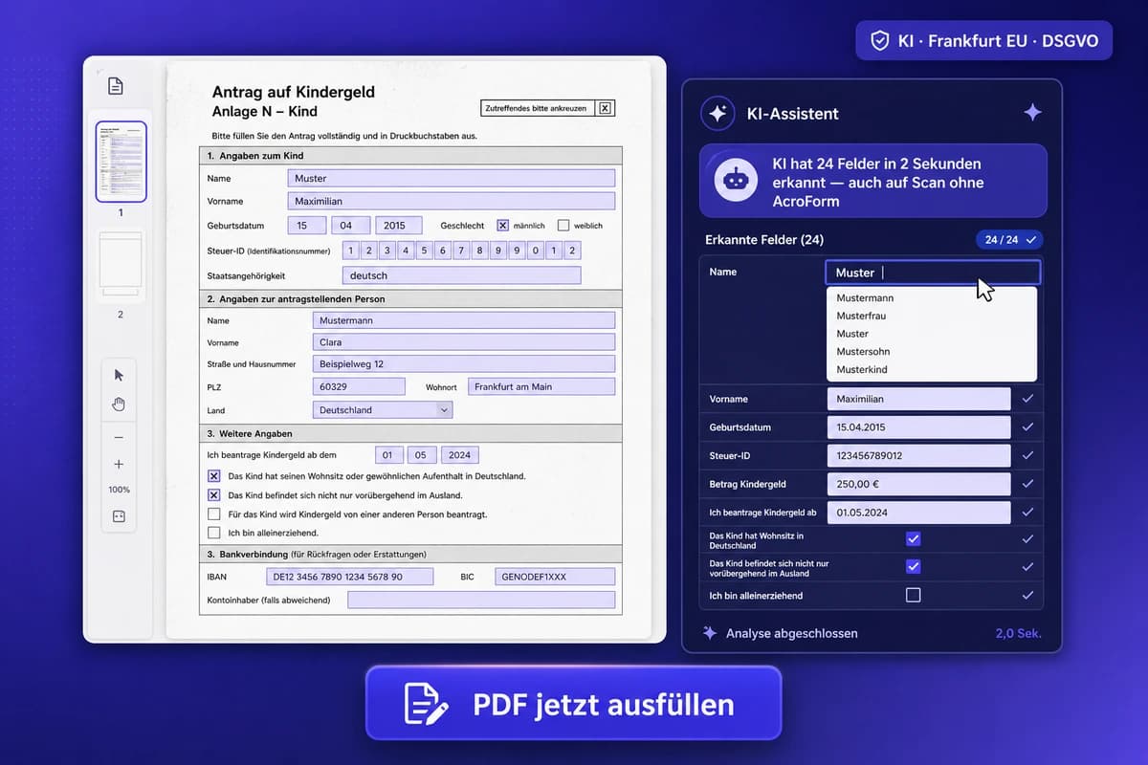The image size is (1148, 765).
Task: Click child Name field containing Muster in form
Action: (x=451, y=178)
